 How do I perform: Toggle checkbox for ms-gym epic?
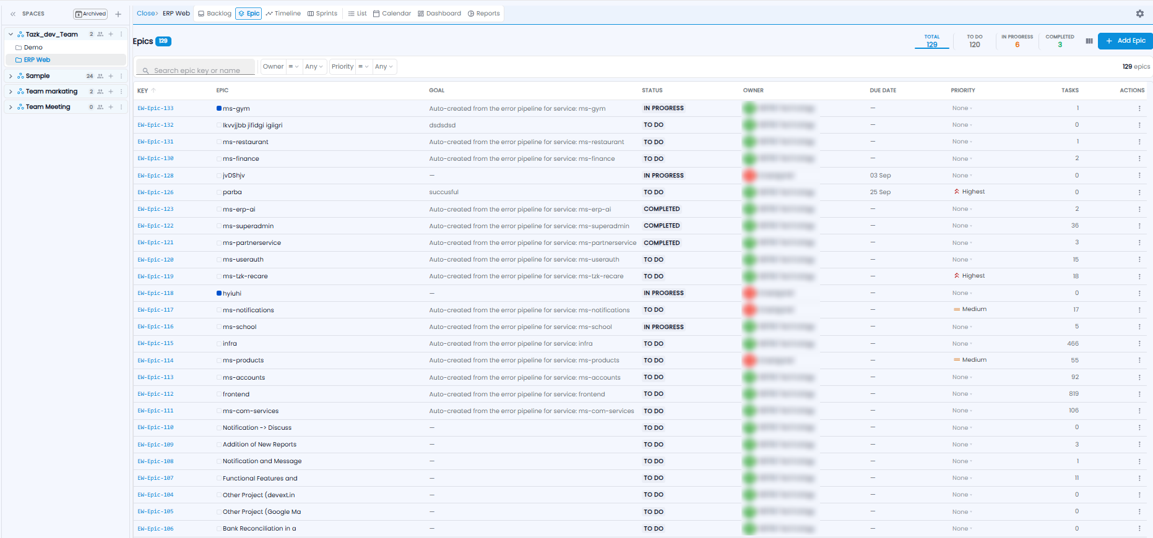point(219,108)
